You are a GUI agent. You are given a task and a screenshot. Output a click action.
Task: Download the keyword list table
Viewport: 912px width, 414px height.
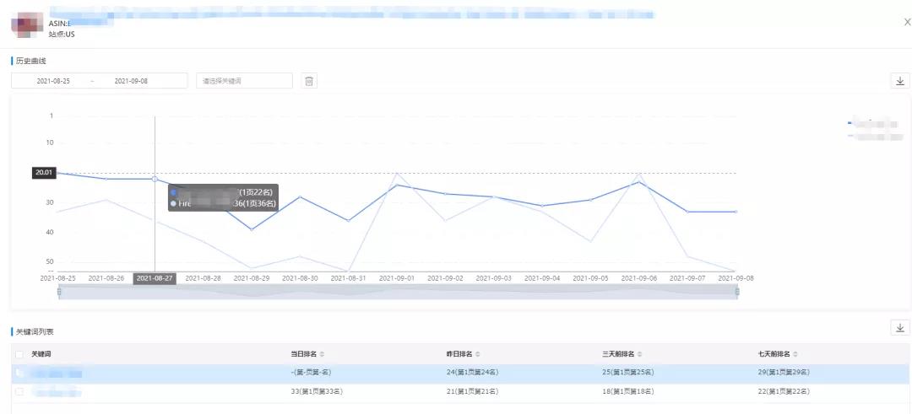click(x=899, y=328)
